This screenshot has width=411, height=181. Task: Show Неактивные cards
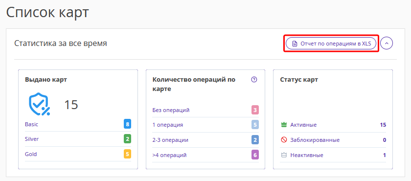(x=307, y=155)
